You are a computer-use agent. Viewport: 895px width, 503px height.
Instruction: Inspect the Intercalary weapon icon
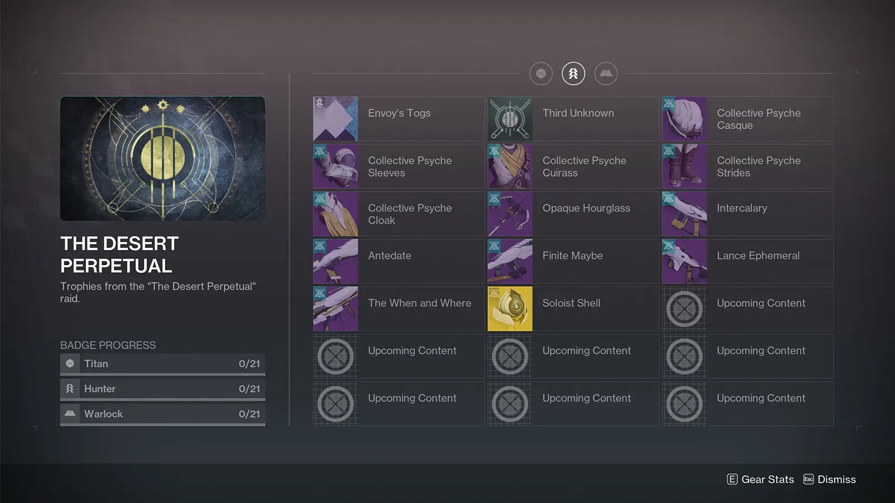click(x=685, y=213)
